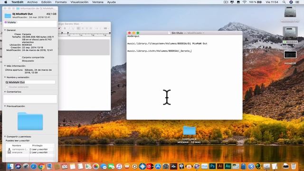The height and width of the screenshot is (171, 304).
Task: Open Calendar icon in the dock
Action: (65, 166)
